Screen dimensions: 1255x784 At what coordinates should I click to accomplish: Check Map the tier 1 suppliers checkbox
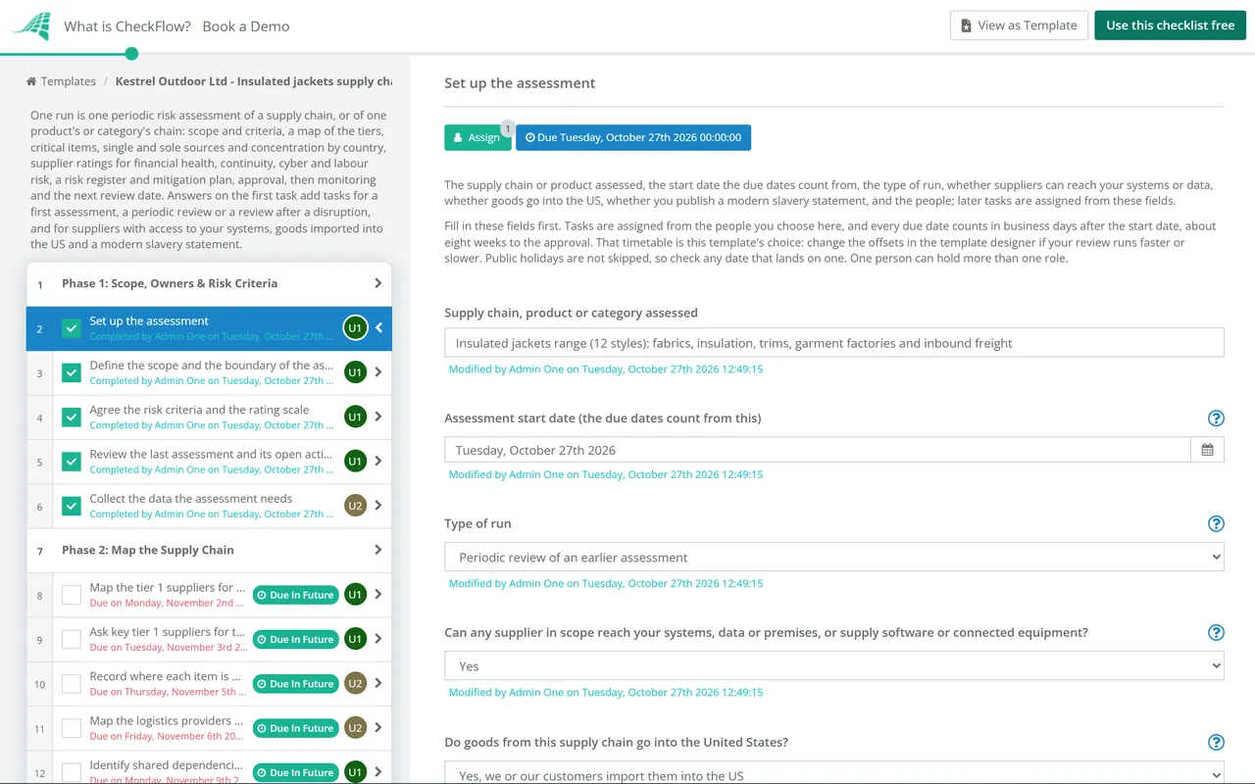72,594
